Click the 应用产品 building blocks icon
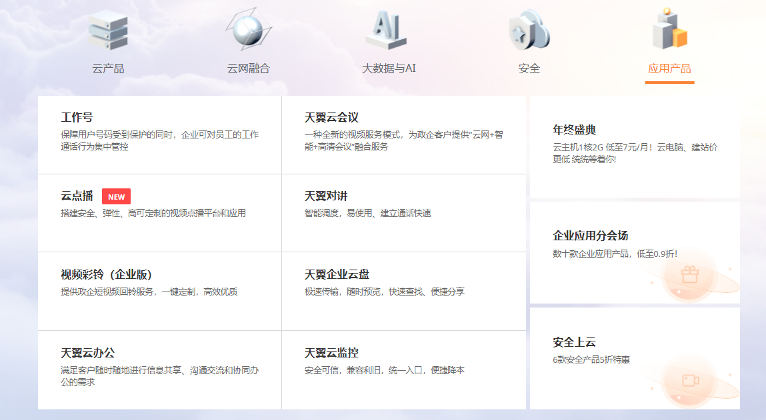The height and width of the screenshot is (420, 766). [670, 29]
